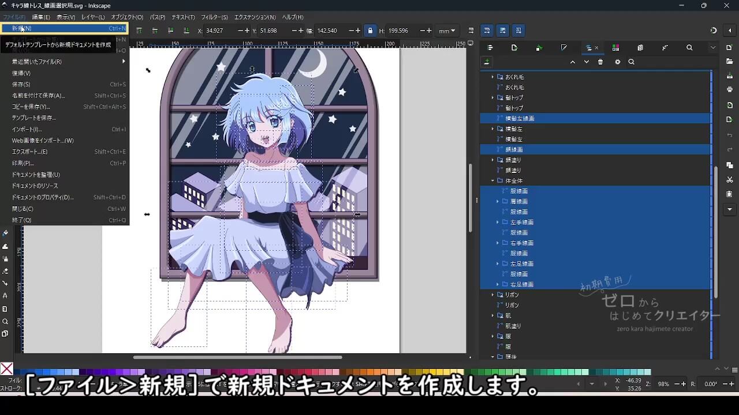
Task: Expand the おくれ毛 layer group
Action: click(492, 77)
